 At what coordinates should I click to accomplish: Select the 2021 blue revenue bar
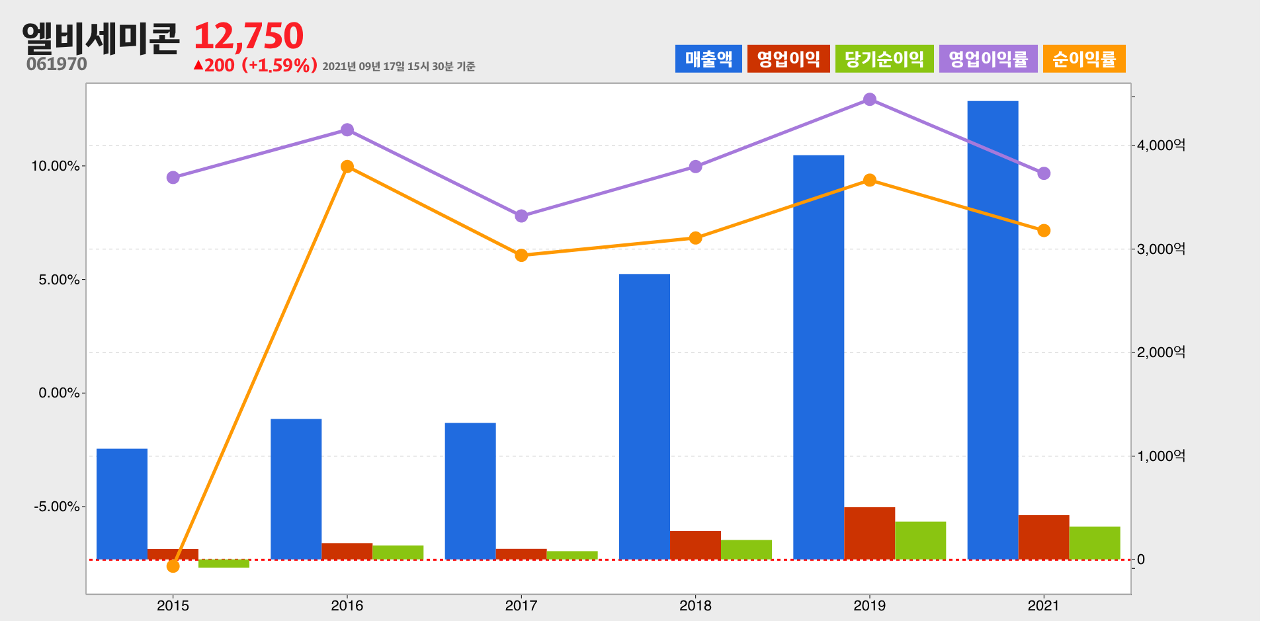993,330
